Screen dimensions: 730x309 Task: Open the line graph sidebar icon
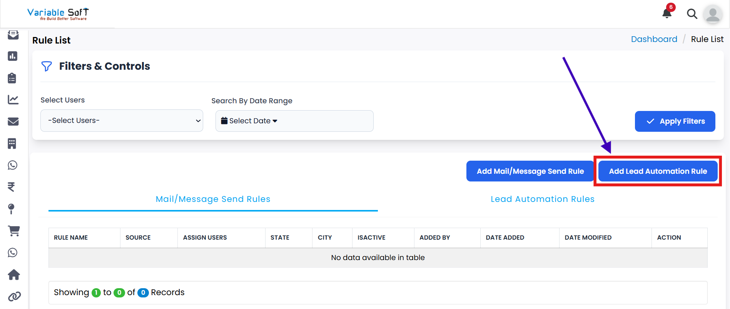point(13,100)
